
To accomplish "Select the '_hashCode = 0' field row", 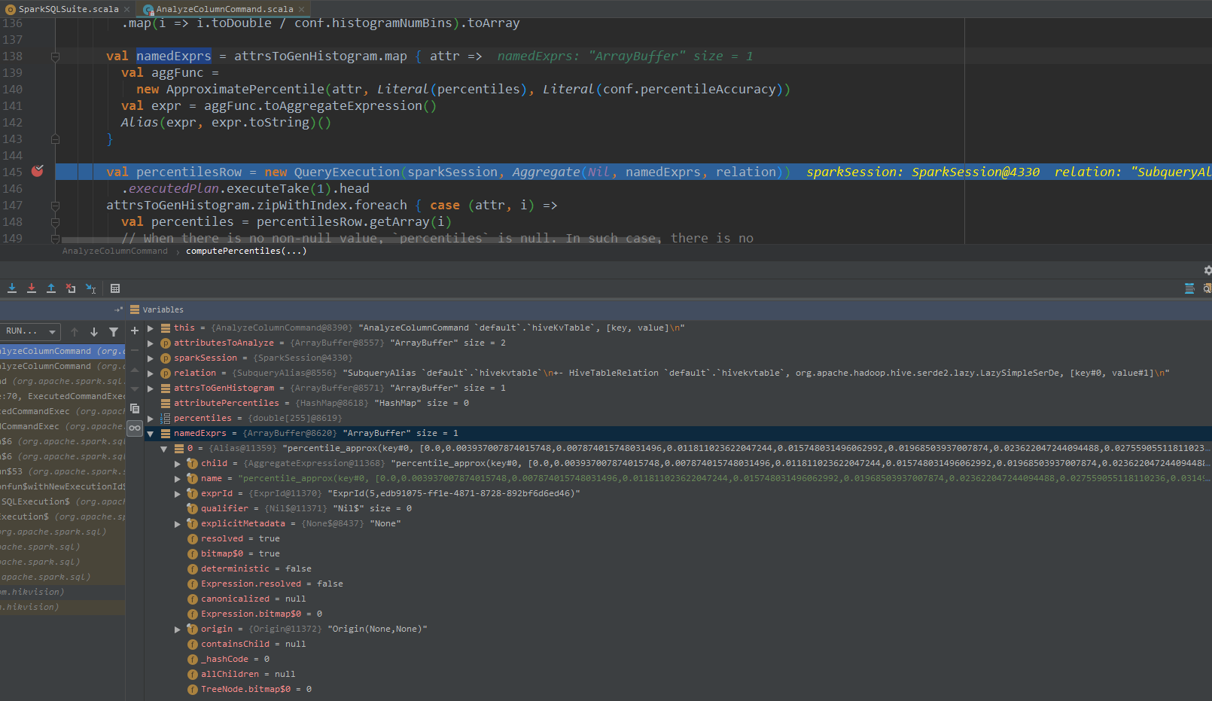I will pos(678,660).
